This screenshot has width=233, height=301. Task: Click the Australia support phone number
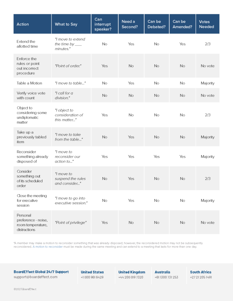166,277
